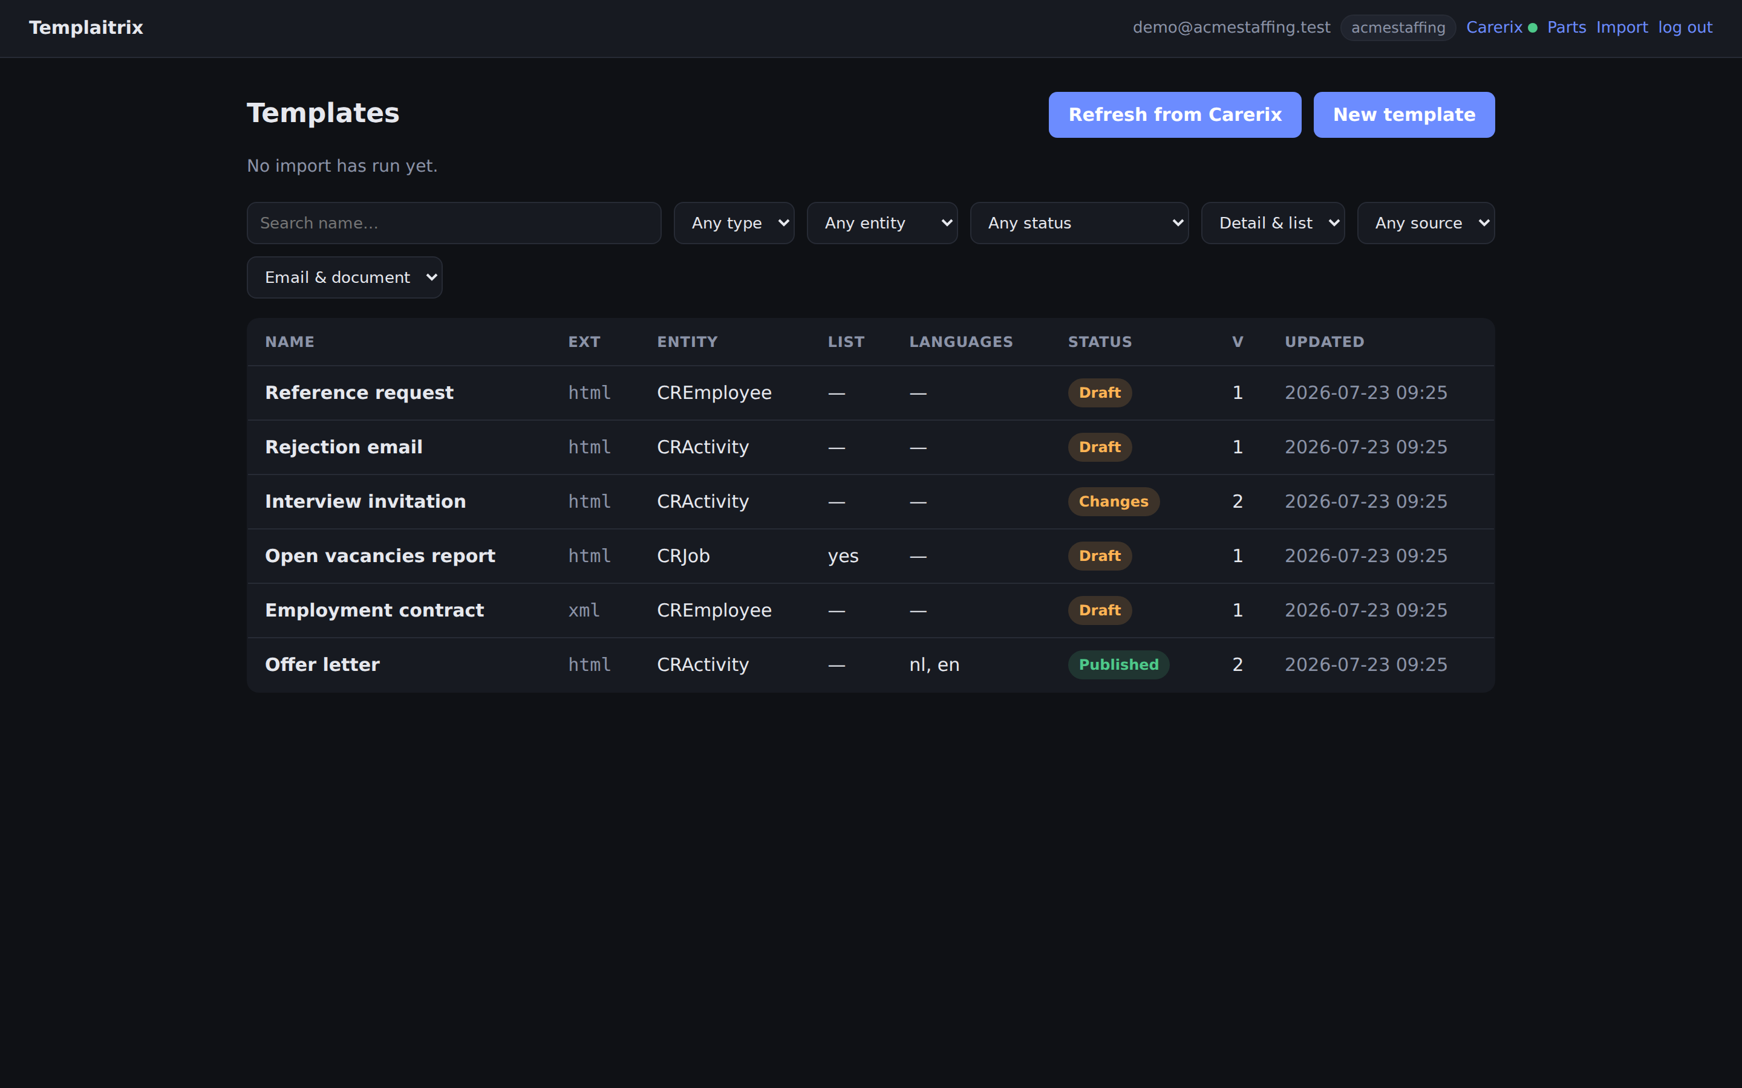The image size is (1742, 1088).
Task: Open the Detail & list dropdown
Action: 1273,223
